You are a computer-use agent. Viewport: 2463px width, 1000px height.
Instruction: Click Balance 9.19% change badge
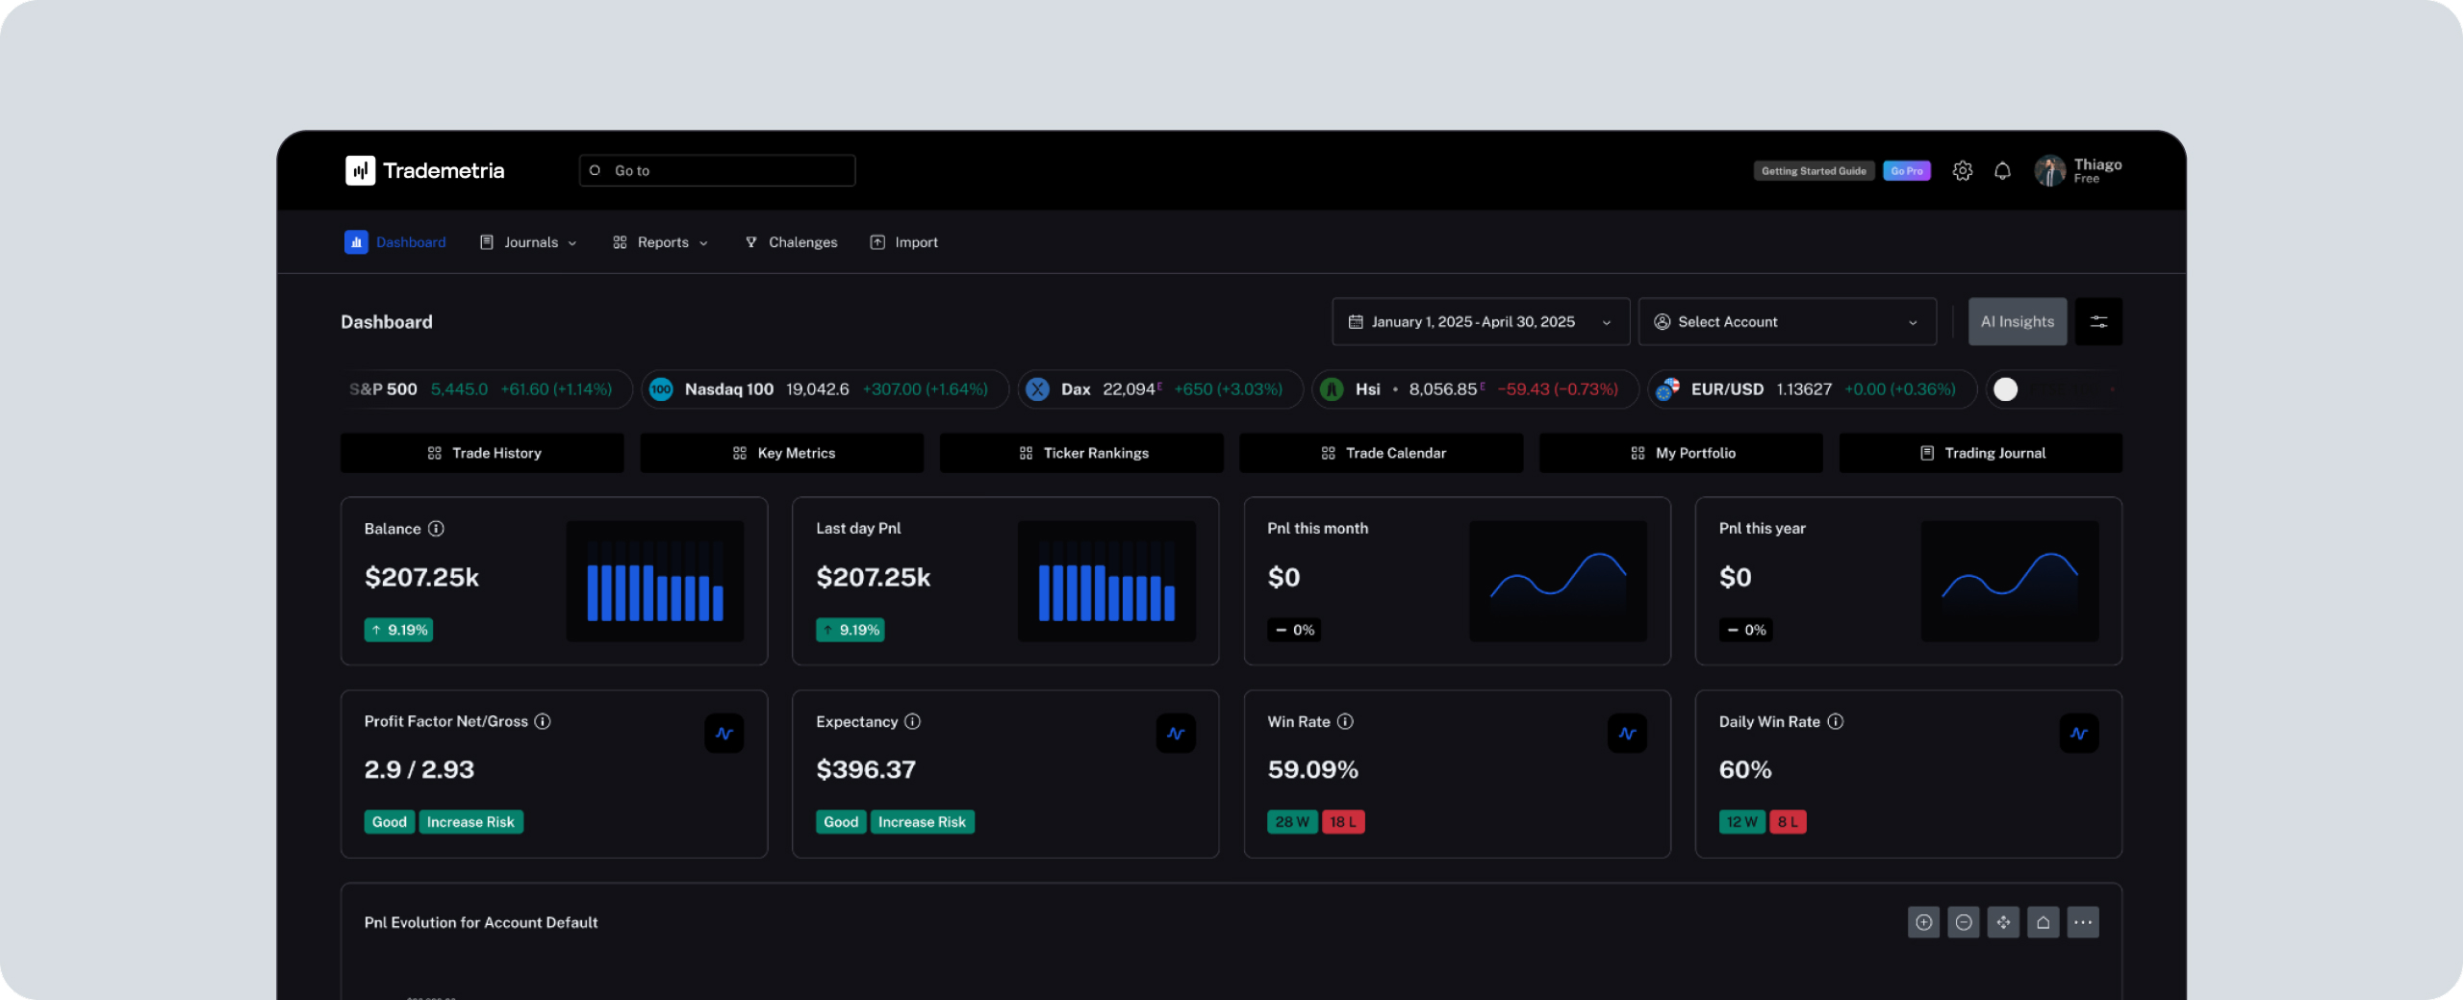(x=398, y=630)
